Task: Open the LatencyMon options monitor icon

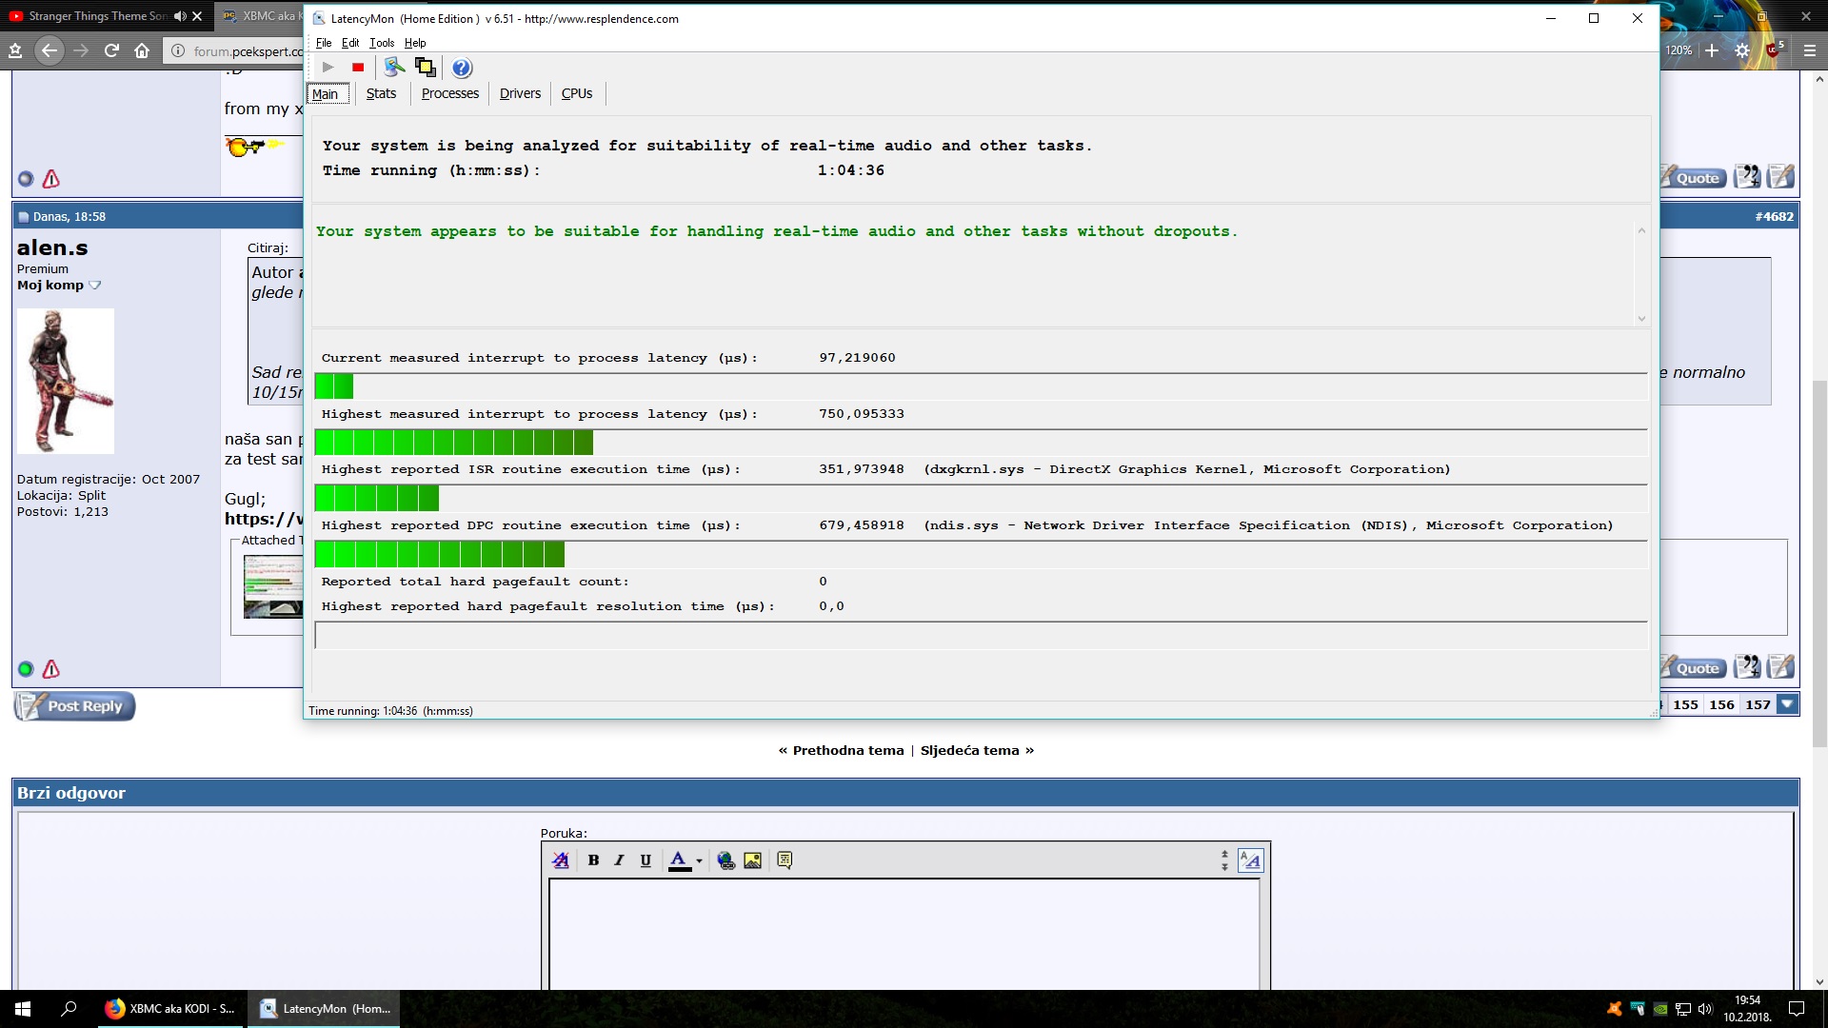Action: (393, 68)
